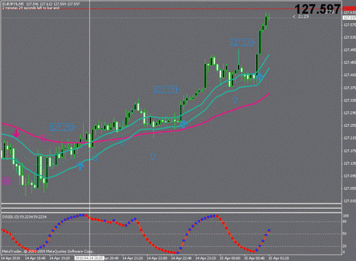Click the 80 level on DSS scale
The image size is (356, 261).
click(x=345, y=222)
